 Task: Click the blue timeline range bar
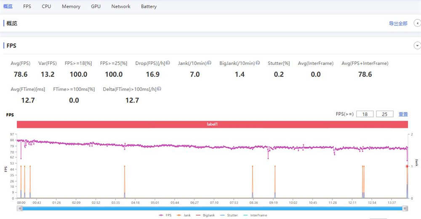[212, 208]
